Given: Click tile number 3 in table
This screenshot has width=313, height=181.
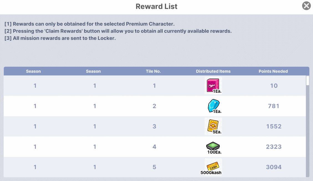Looking at the screenshot, I should 154,126.
